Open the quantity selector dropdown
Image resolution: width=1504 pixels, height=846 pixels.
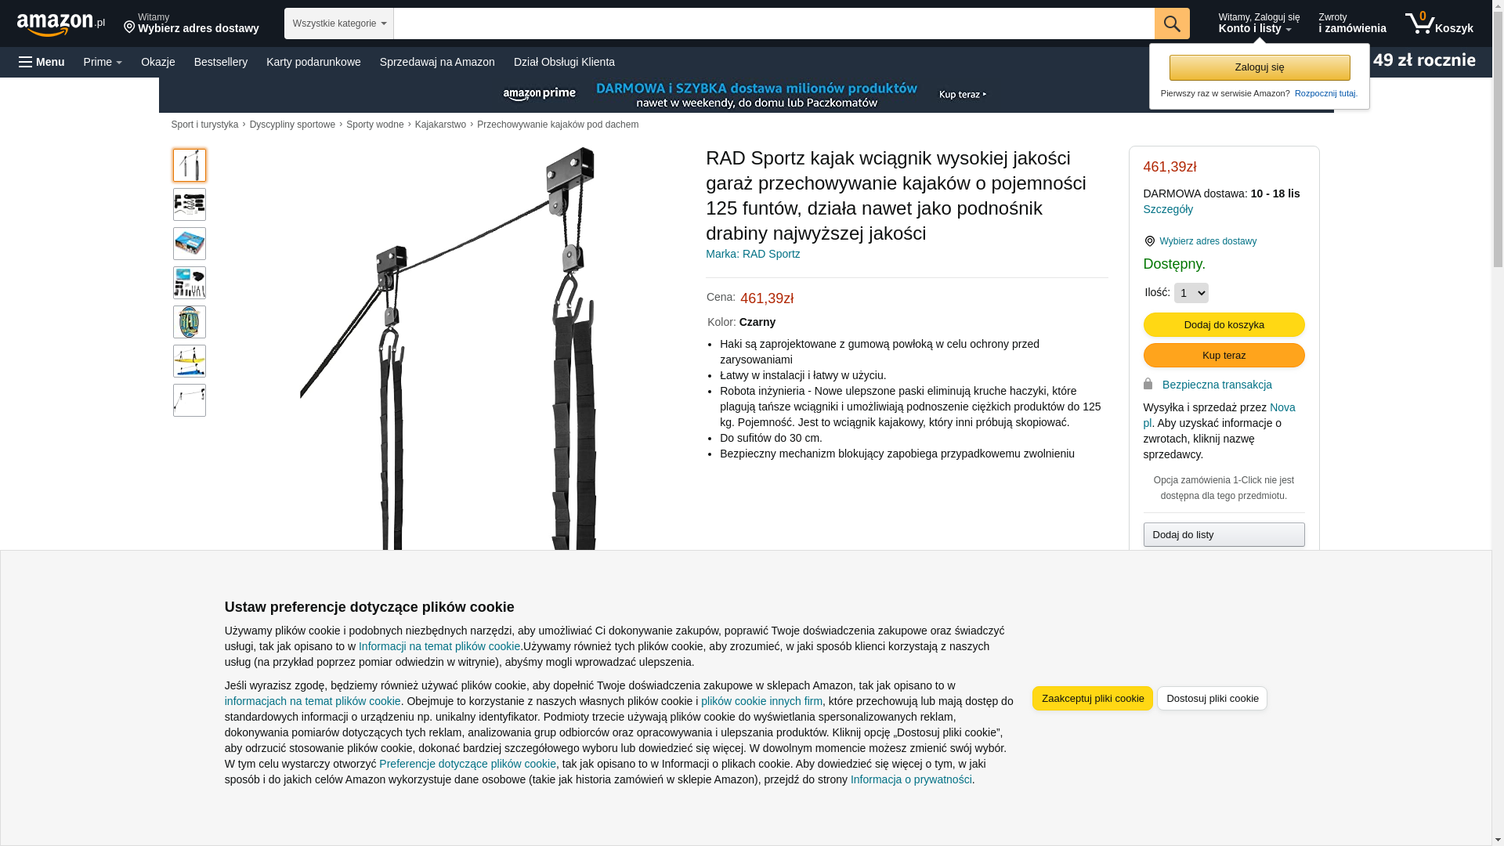[x=1191, y=293]
